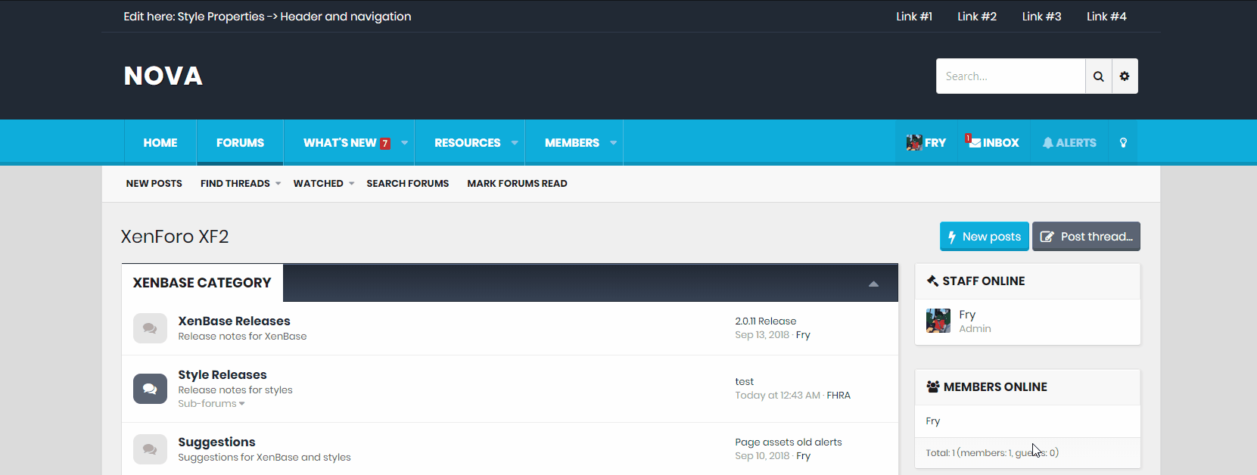Image resolution: width=1257 pixels, height=475 pixels.
Task: Click 'Total: 1 (members: 1, guests: 0)' text
Action: (x=992, y=452)
